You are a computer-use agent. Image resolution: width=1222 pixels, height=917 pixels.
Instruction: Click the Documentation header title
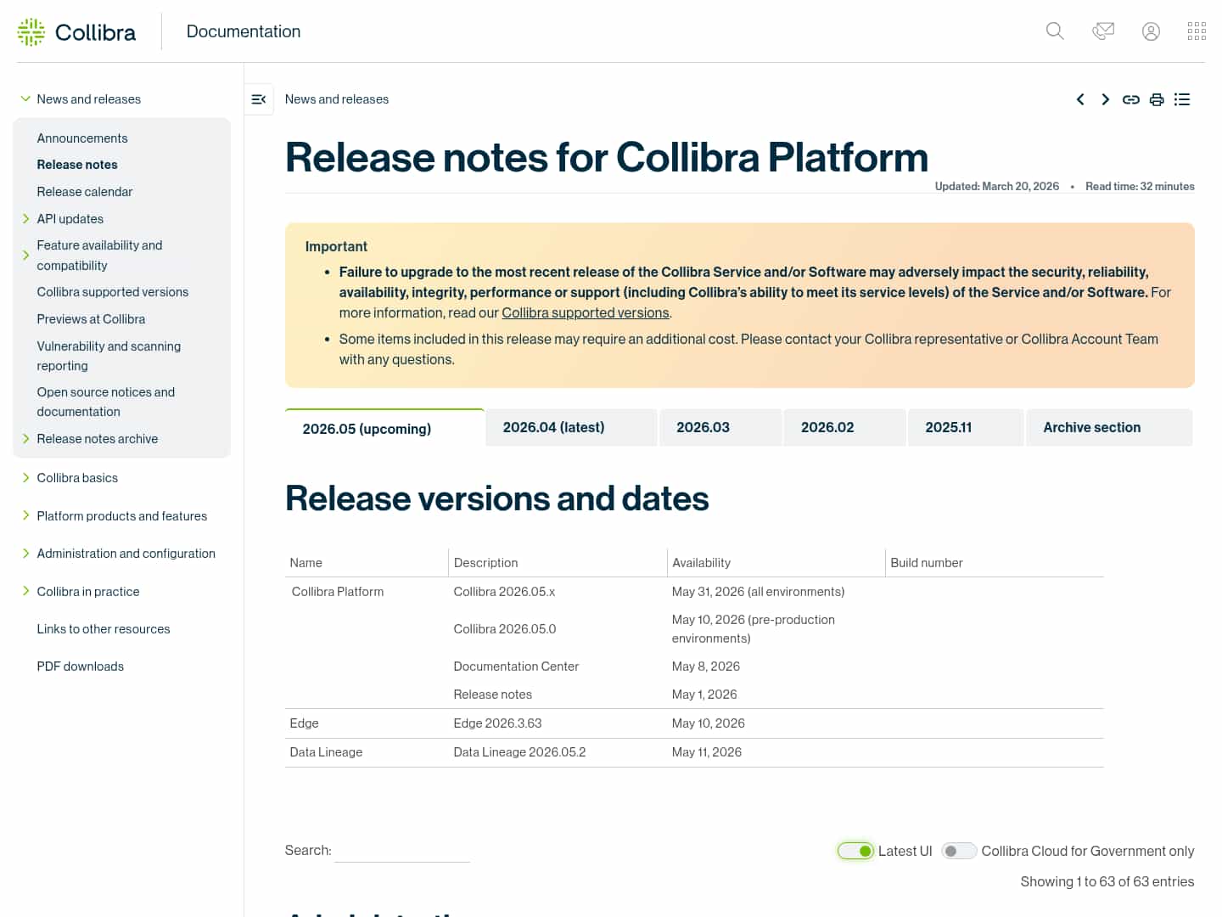coord(244,31)
